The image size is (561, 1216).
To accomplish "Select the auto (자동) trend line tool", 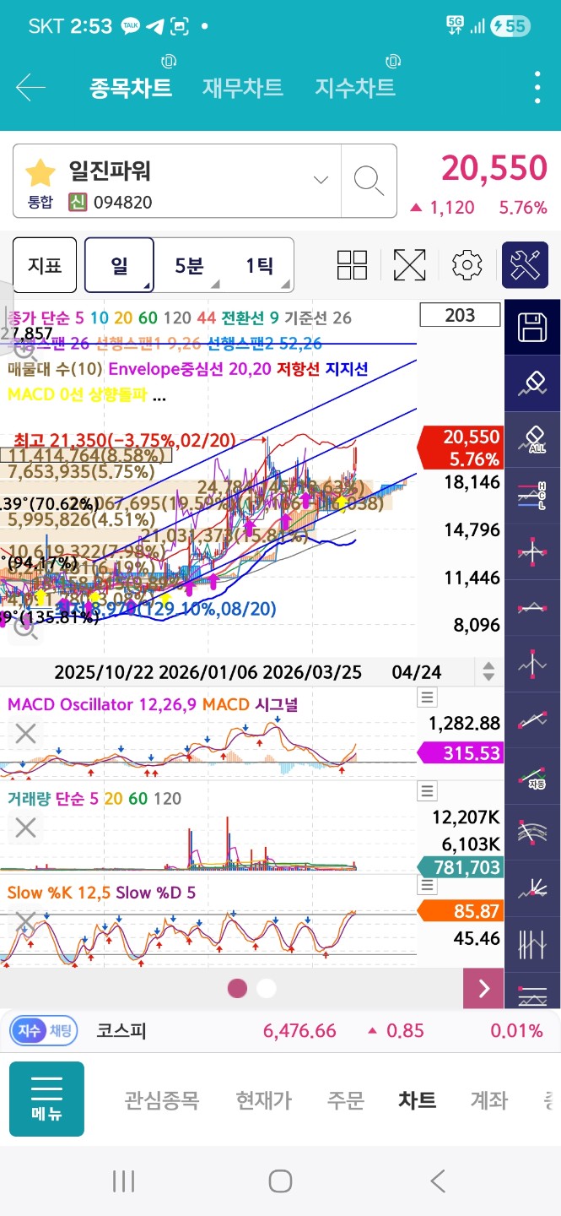I will tap(532, 775).
